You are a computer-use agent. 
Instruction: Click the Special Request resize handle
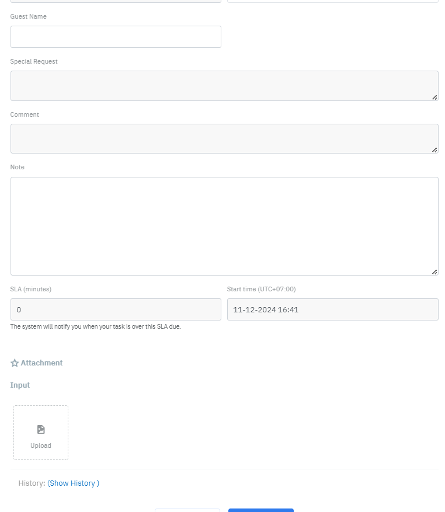point(434,97)
